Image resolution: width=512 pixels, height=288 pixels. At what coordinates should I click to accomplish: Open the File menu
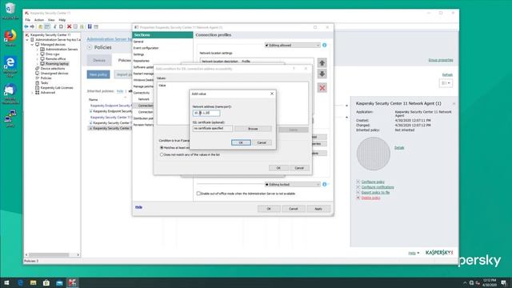coord(28,20)
